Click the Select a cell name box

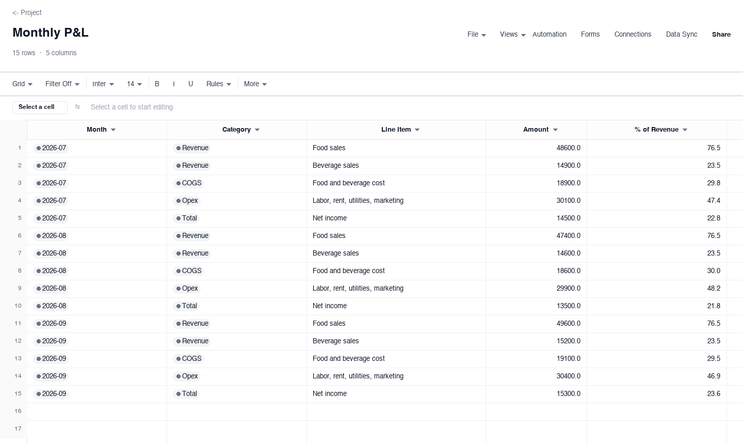tap(40, 107)
